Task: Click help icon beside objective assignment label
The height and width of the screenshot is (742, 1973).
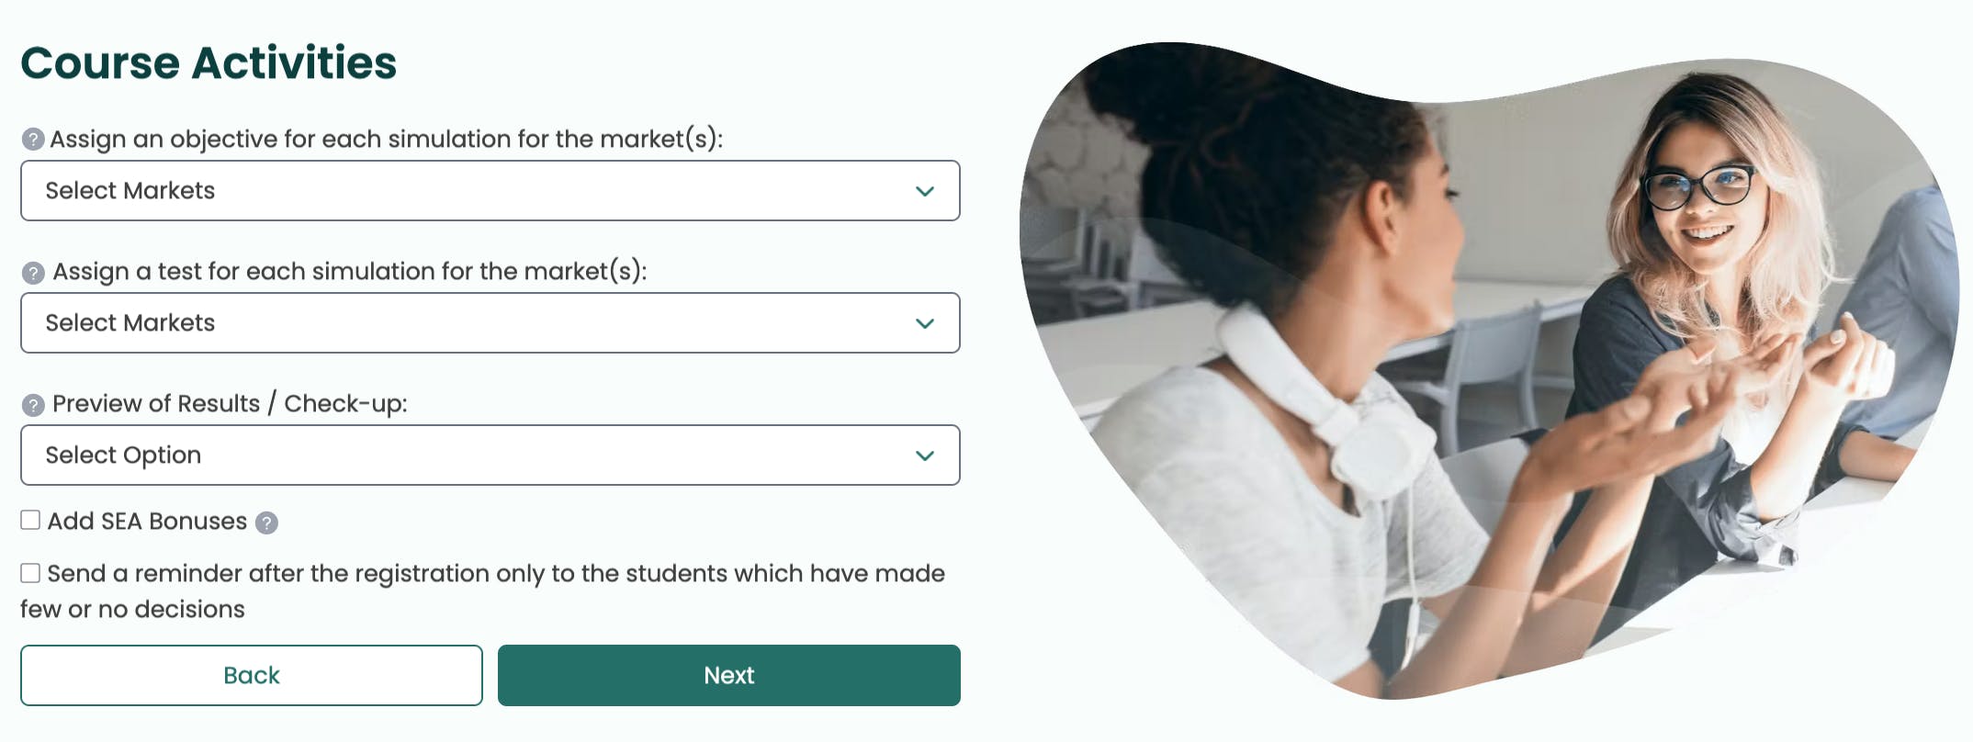Action: coord(33,140)
